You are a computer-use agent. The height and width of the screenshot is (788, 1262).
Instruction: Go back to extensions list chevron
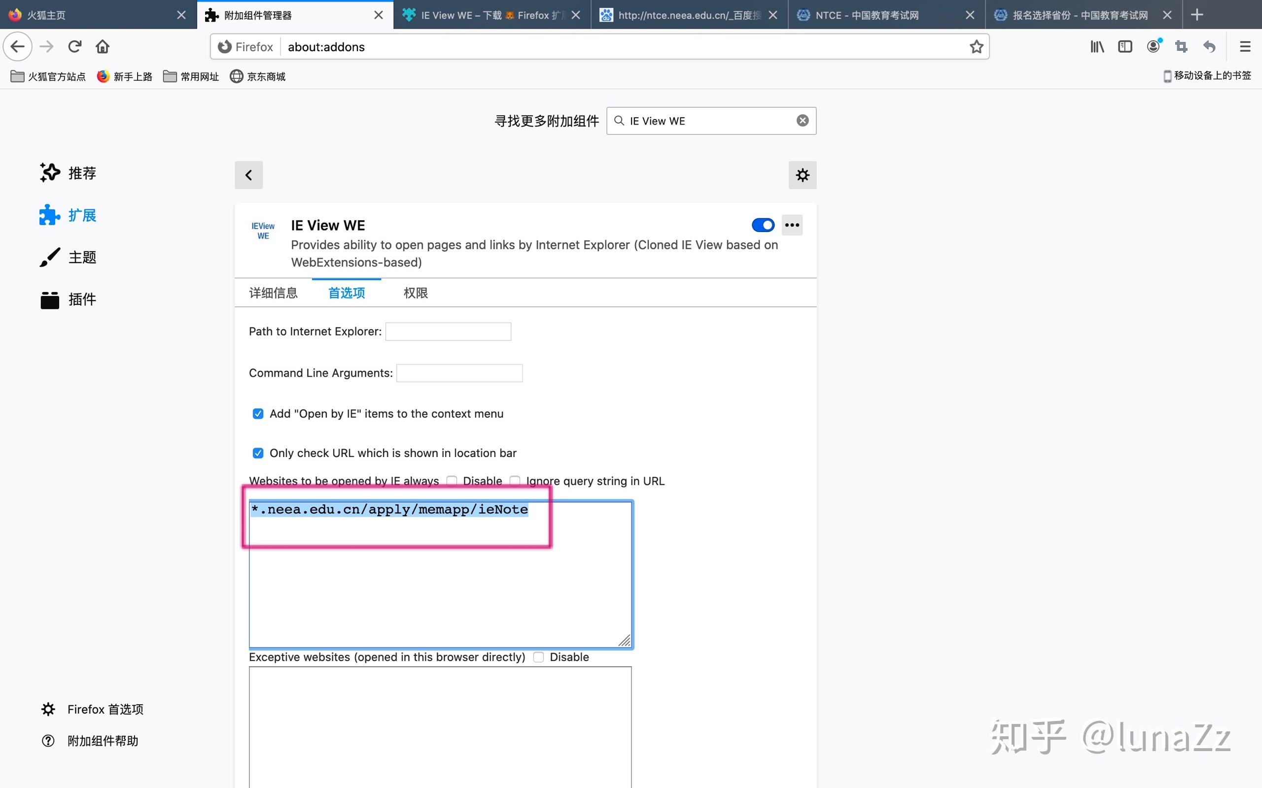(249, 175)
